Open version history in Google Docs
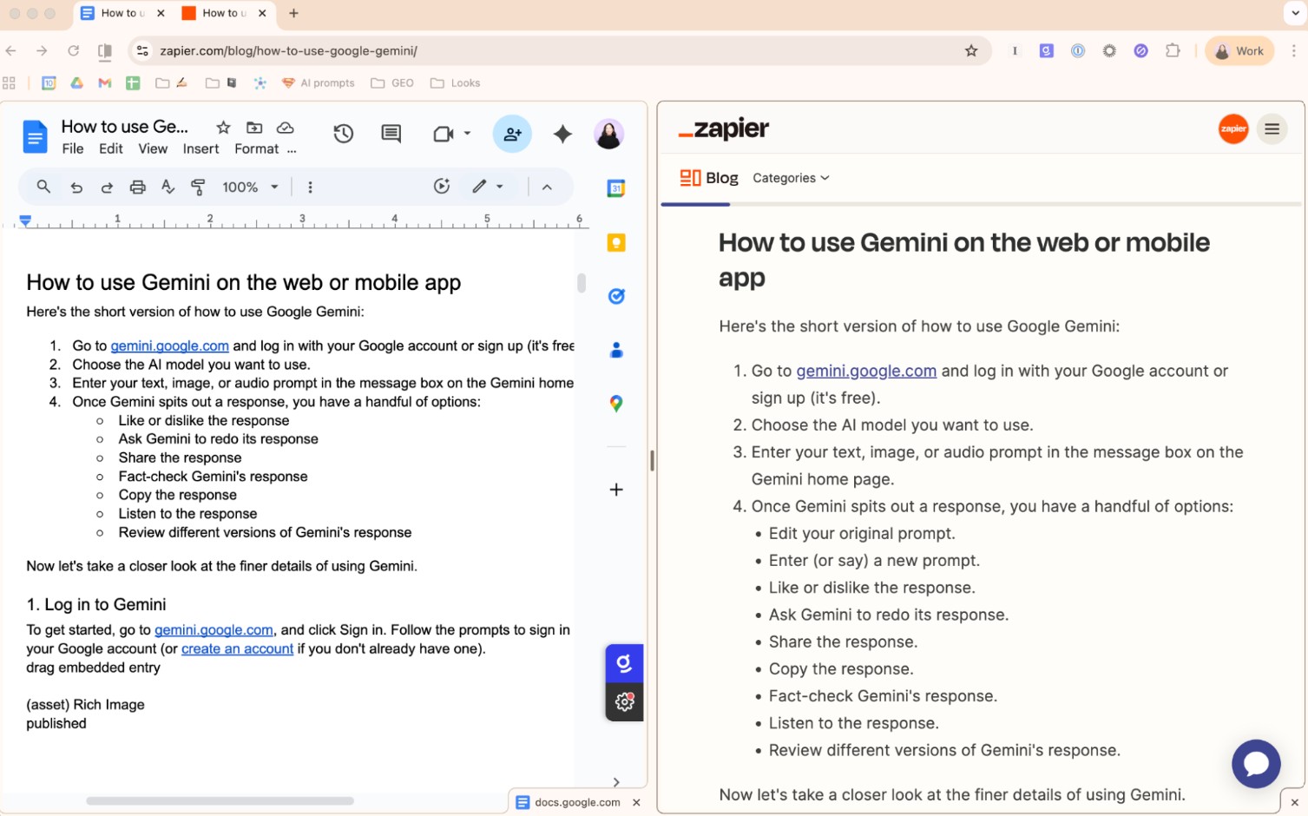 (x=343, y=134)
